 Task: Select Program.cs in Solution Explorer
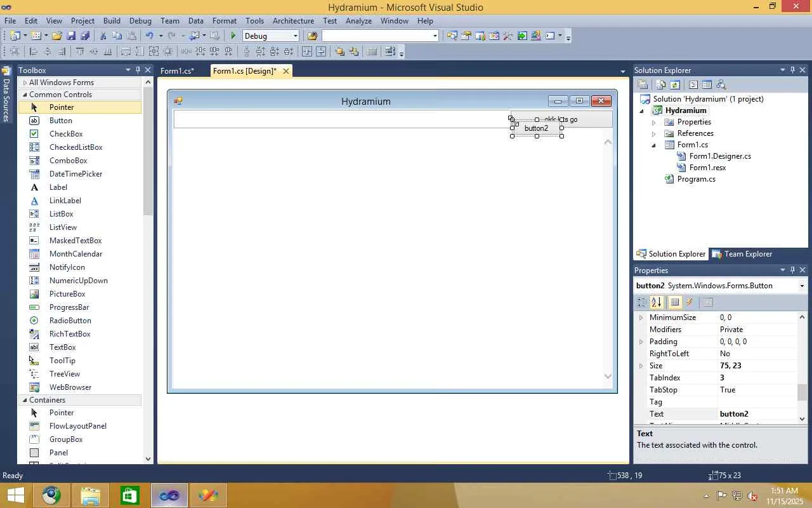click(x=697, y=179)
